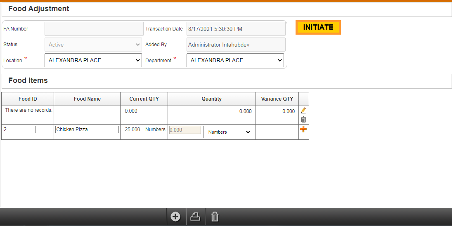Click the Food ID input field
The width and height of the screenshot is (452, 226).
click(x=19, y=129)
